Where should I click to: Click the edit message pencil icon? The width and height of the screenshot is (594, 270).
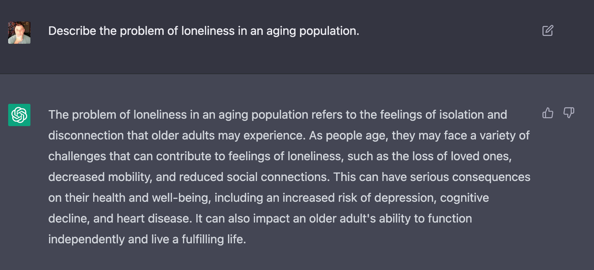[548, 30]
